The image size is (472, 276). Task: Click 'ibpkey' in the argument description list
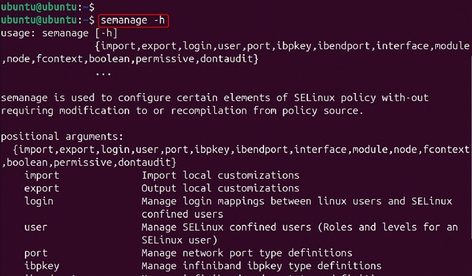[42, 266]
